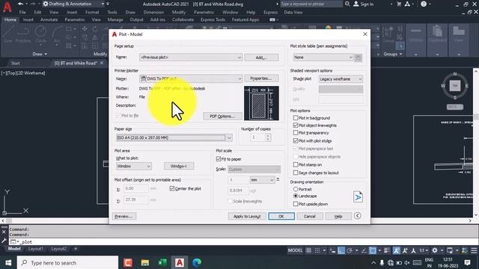Open the printer/plotter Name dropdown

191,78
